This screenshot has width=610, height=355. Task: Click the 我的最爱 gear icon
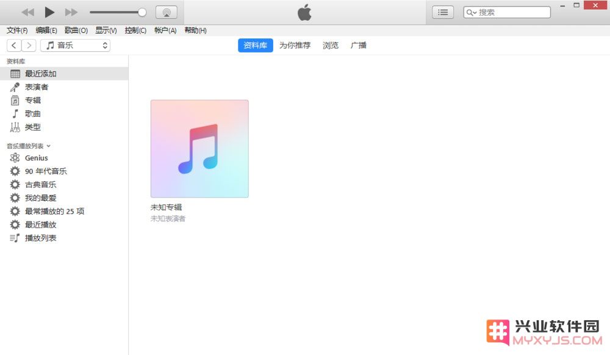(15, 198)
